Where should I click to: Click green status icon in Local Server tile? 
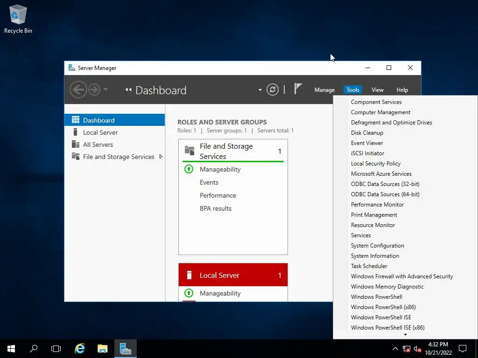pyautogui.click(x=189, y=293)
